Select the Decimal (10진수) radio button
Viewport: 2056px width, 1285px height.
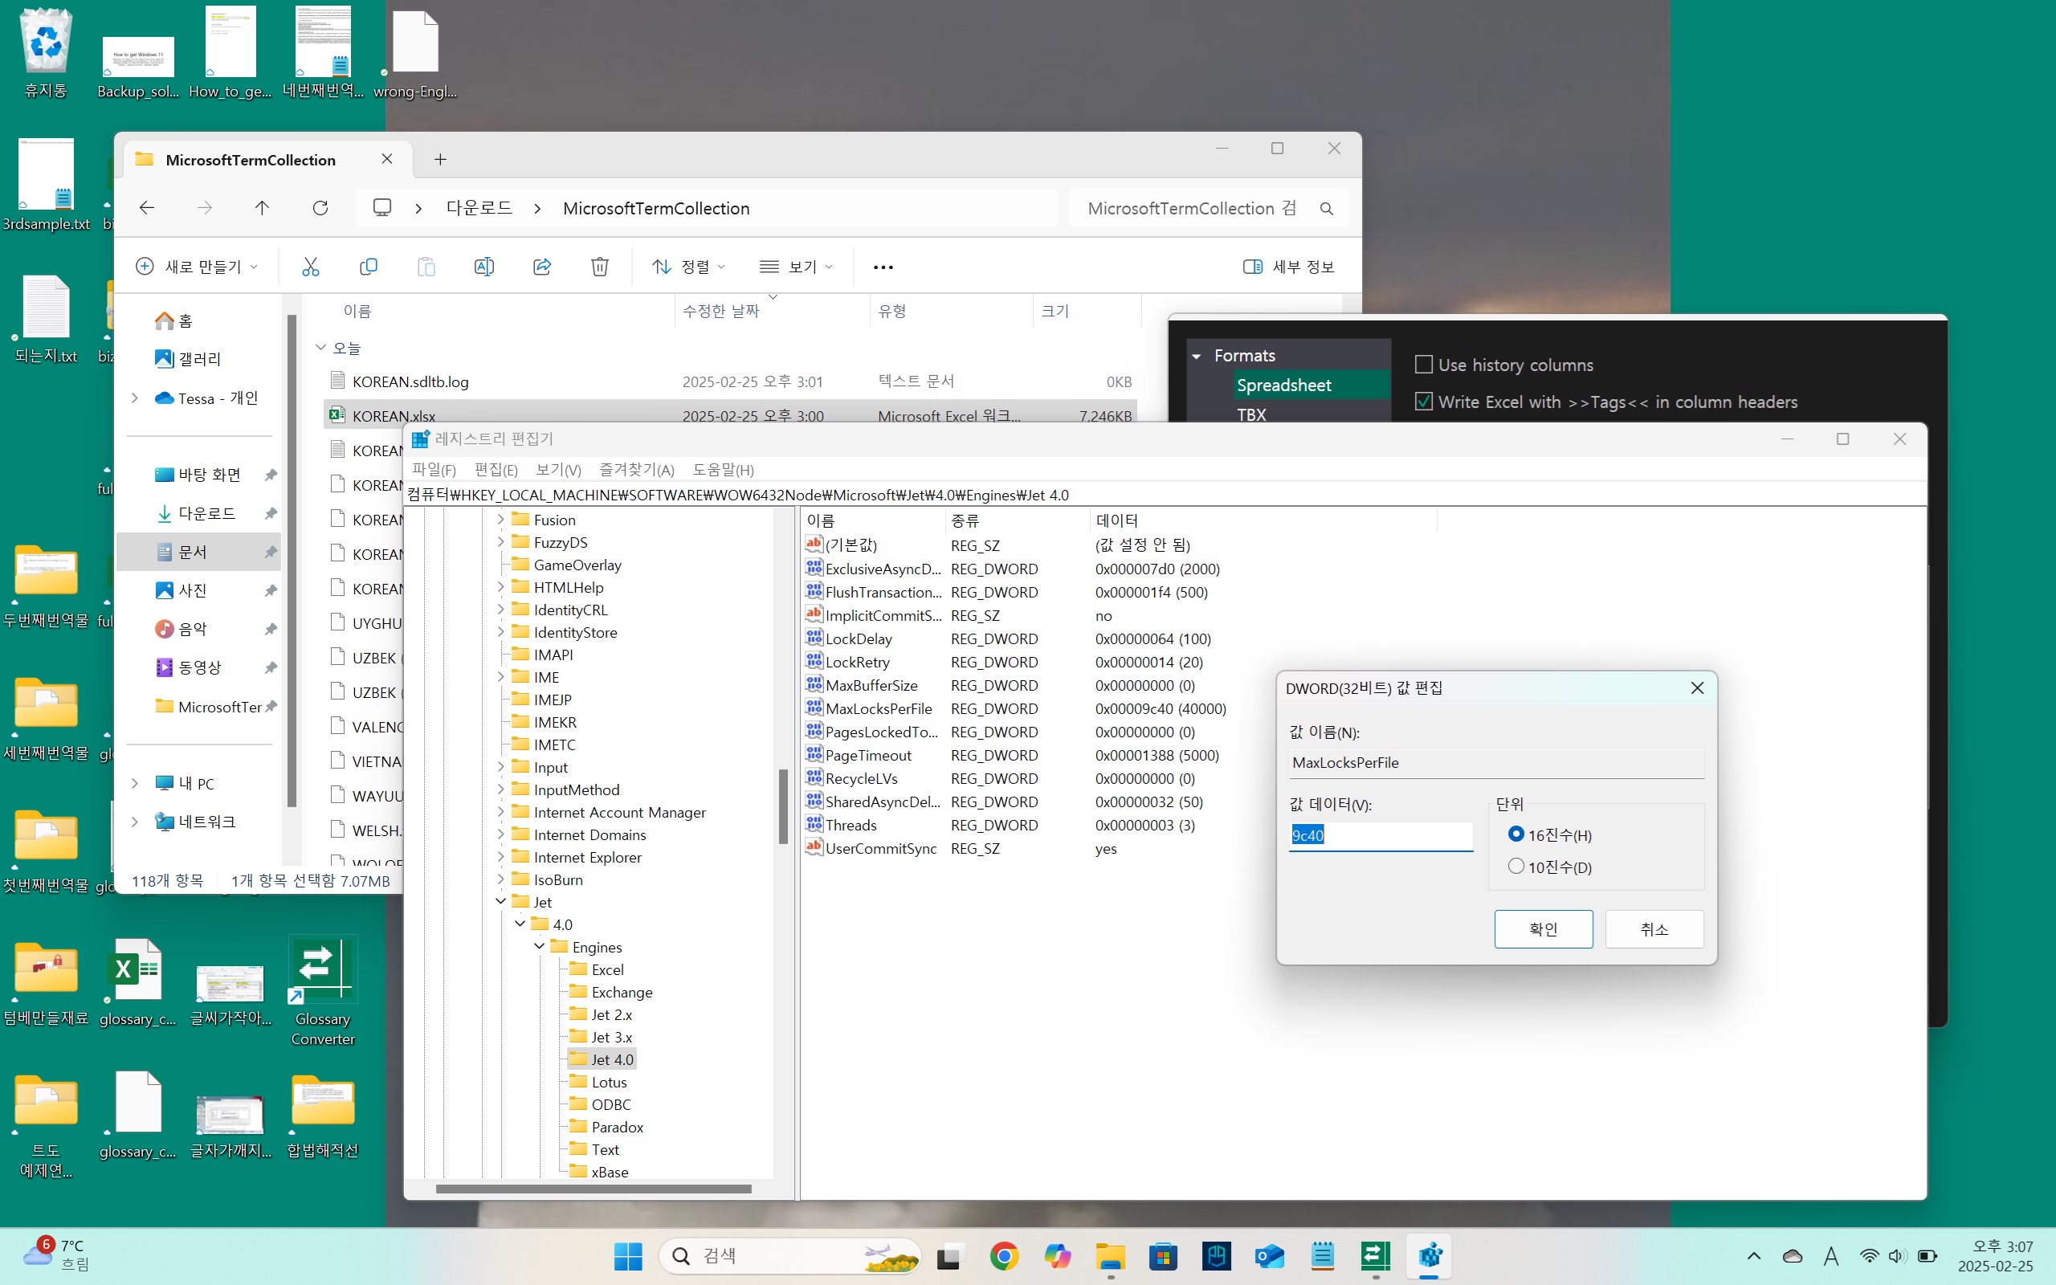(1515, 867)
